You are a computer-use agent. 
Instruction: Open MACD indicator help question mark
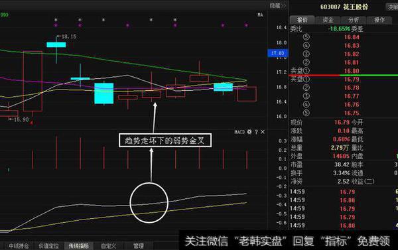tap(256, 132)
